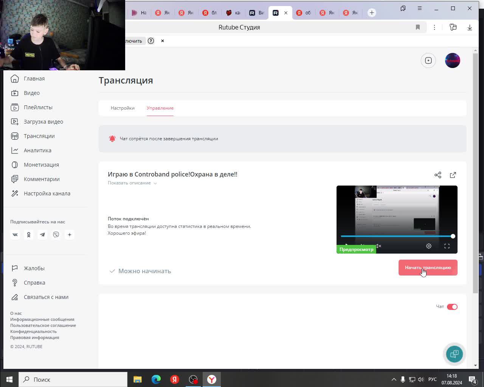
Task: Open Правовая информация link
Action: 35,337
